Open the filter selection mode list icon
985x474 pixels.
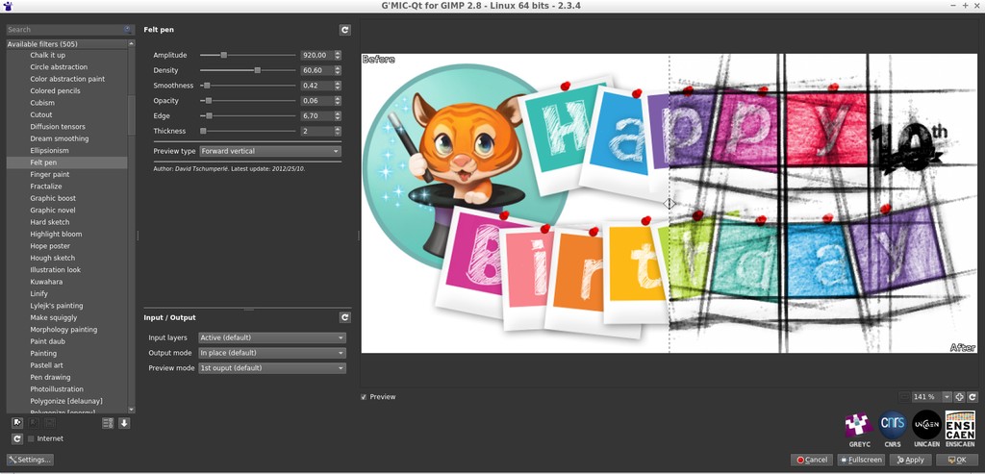pos(108,423)
